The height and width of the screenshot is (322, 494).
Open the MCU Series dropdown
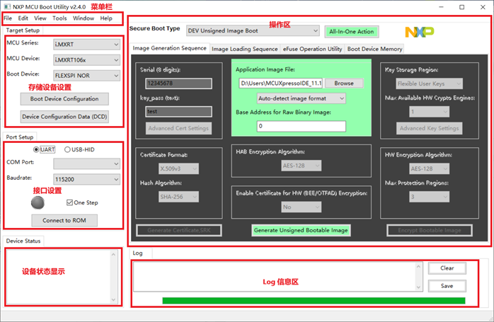pos(86,45)
